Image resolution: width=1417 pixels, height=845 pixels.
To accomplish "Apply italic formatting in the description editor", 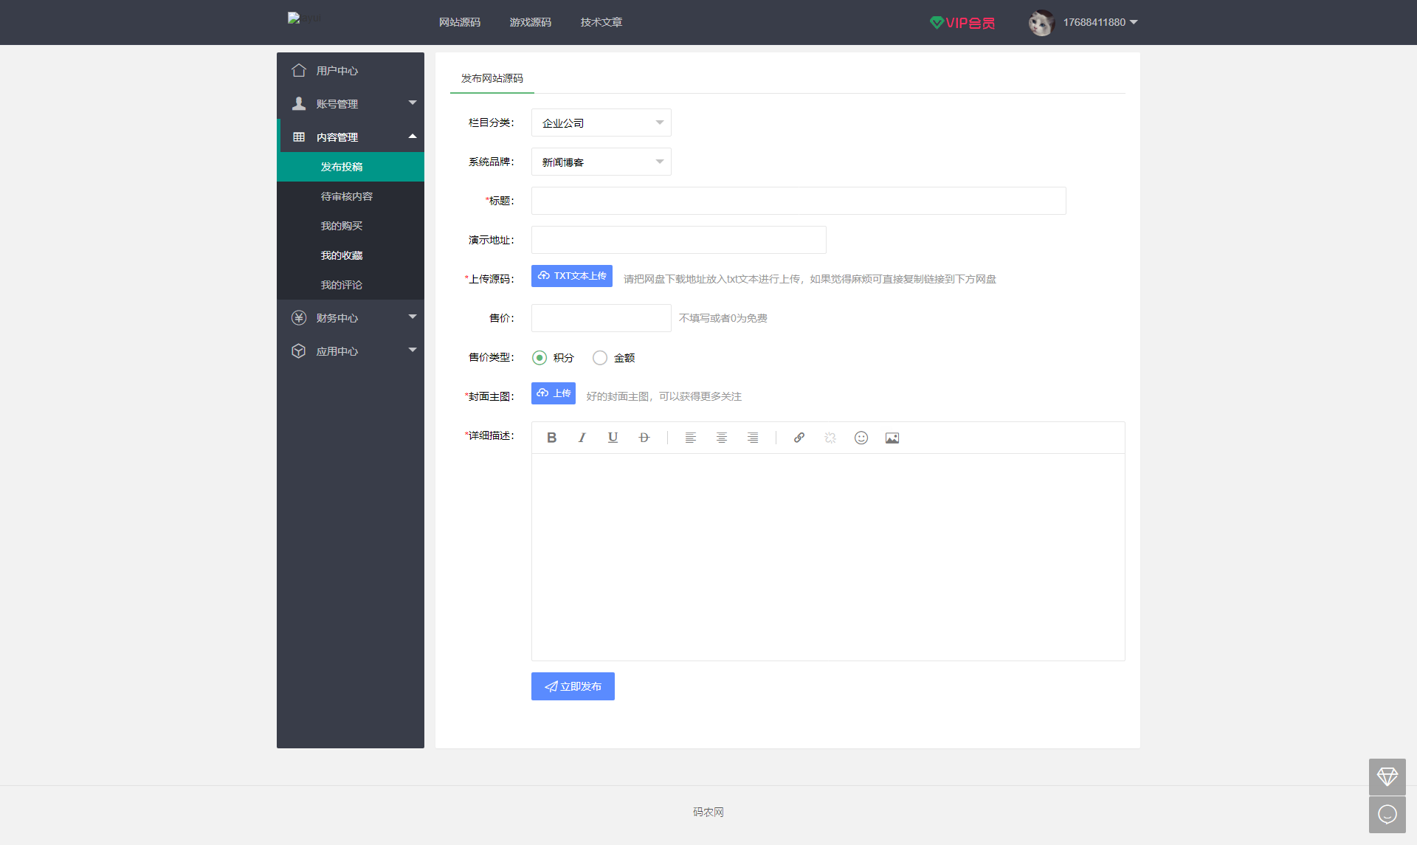I will click(582, 438).
